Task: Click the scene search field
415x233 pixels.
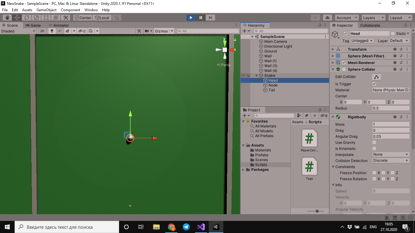Action: coord(208,31)
